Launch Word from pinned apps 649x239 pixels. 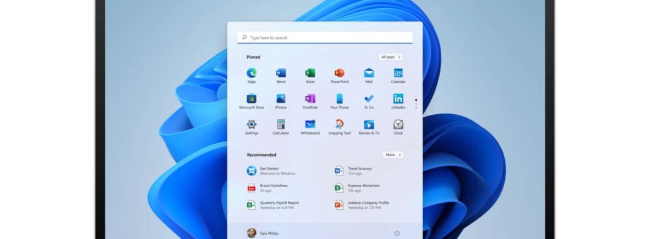281,73
